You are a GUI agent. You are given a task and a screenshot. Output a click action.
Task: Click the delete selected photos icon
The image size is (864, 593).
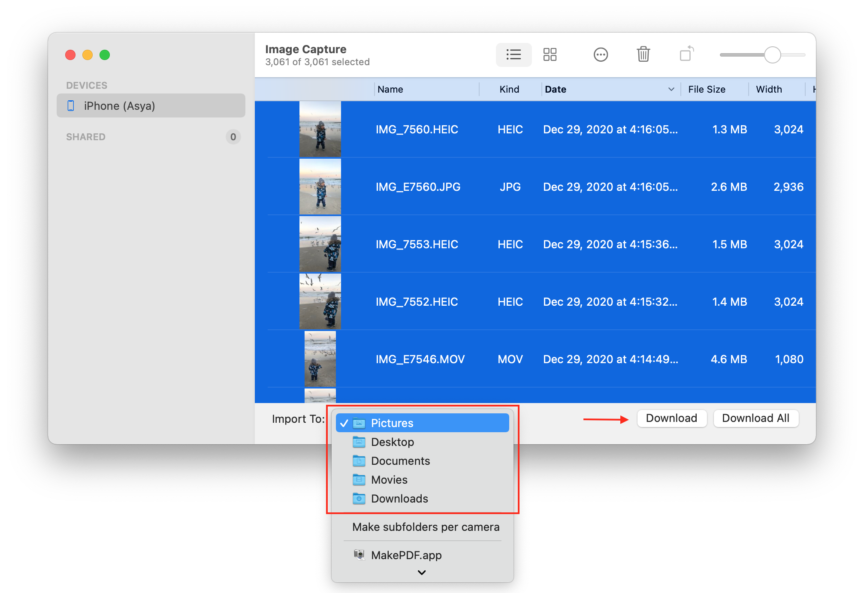point(643,55)
